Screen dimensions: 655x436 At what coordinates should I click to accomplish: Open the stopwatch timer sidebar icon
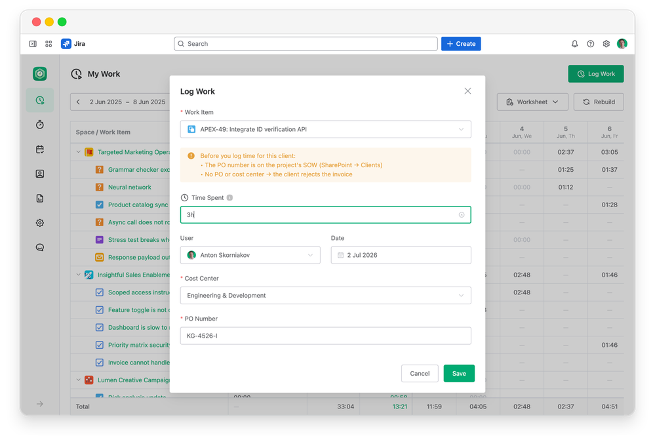click(x=40, y=125)
